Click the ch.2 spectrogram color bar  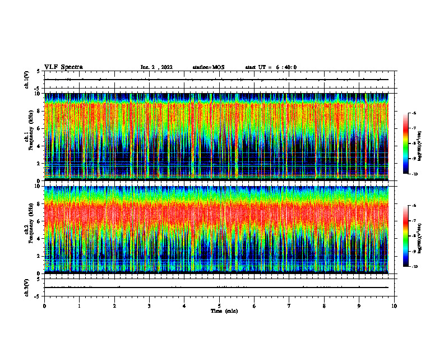(x=405, y=236)
